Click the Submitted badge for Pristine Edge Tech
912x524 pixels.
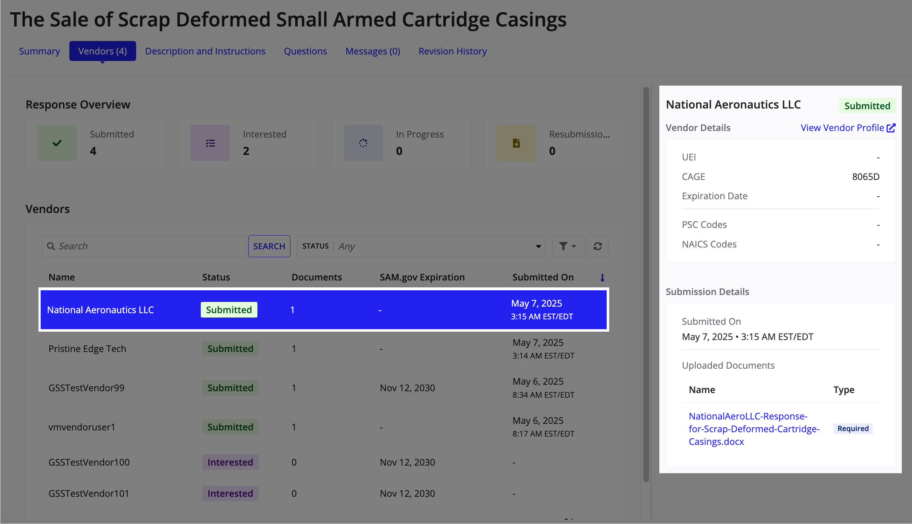coord(230,349)
